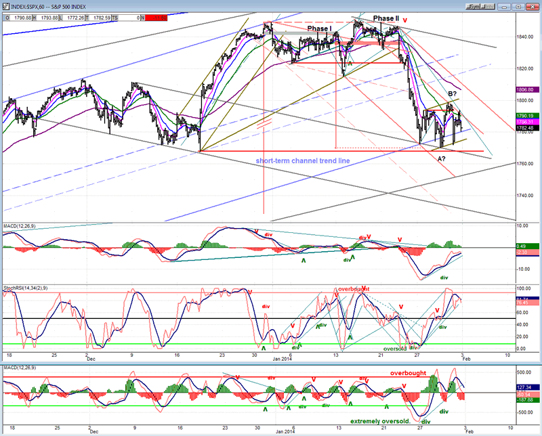542x436 pixels.
Task: Click the High price field 1793.88
Action: pos(46,18)
